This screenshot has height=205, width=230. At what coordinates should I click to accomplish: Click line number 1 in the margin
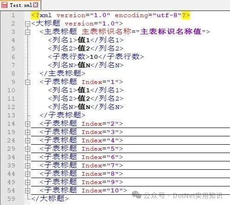[13, 15]
